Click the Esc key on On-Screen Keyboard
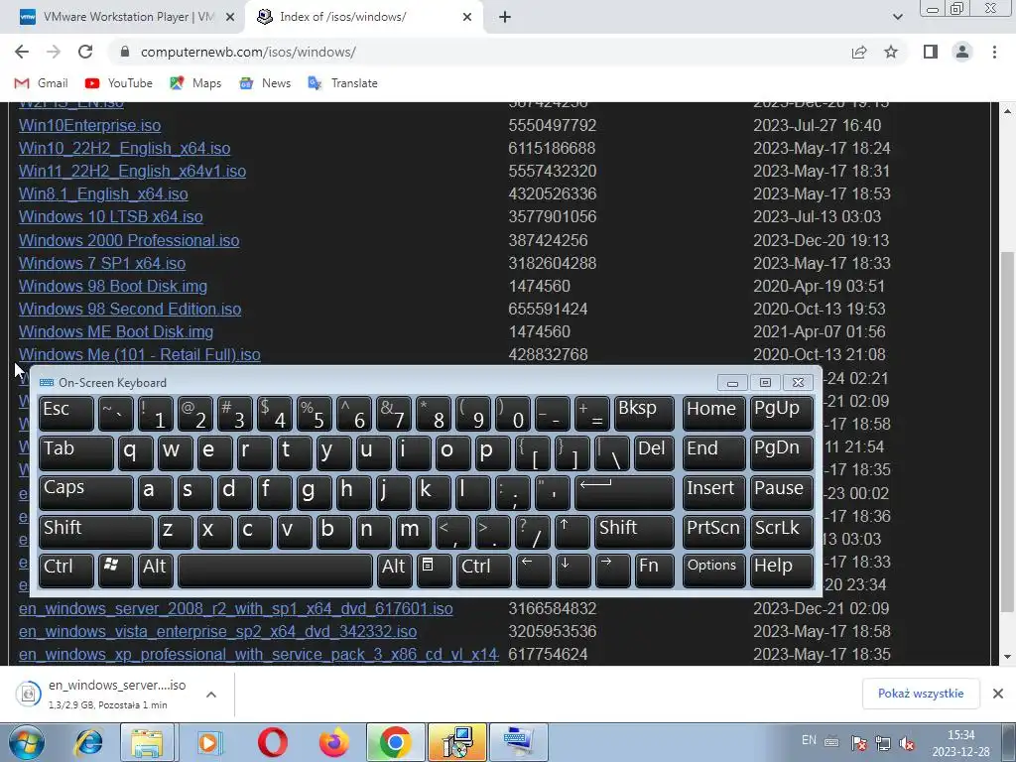Viewport: 1016px width, 762px height. point(66,414)
